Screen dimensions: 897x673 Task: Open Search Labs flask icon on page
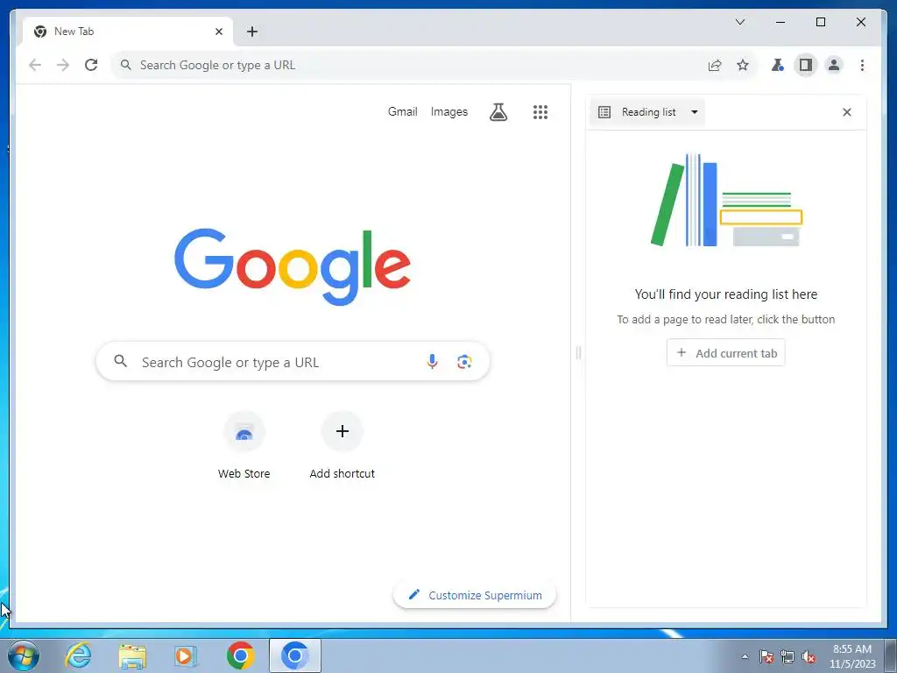[498, 112]
